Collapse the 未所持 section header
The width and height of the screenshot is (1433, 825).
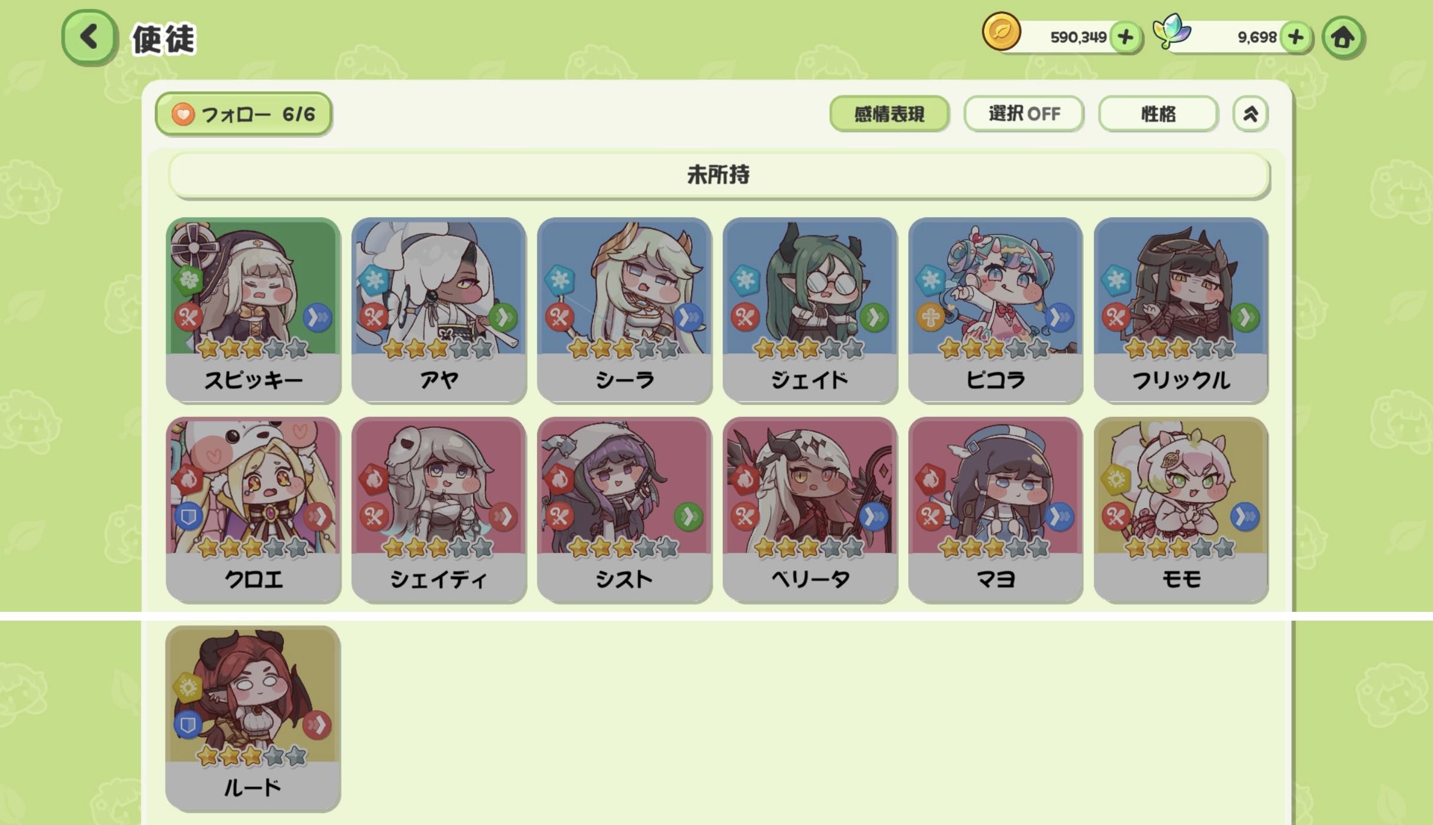(x=719, y=175)
